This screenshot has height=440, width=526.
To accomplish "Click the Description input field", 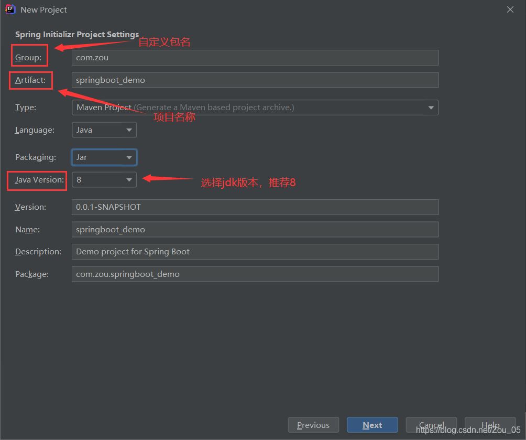I will point(255,252).
